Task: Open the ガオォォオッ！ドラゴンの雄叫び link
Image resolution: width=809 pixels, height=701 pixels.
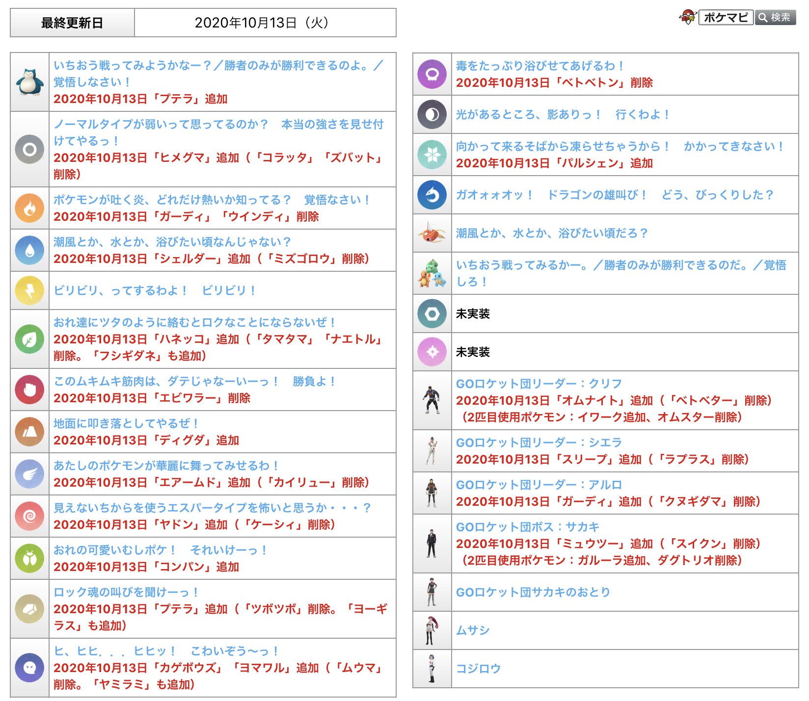Action: click(615, 195)
